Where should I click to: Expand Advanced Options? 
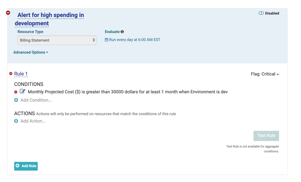[x=31, y=52]
